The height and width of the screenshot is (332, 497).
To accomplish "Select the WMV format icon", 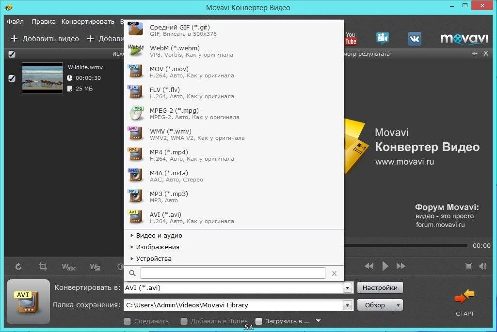I will click(x=135, y=133).
